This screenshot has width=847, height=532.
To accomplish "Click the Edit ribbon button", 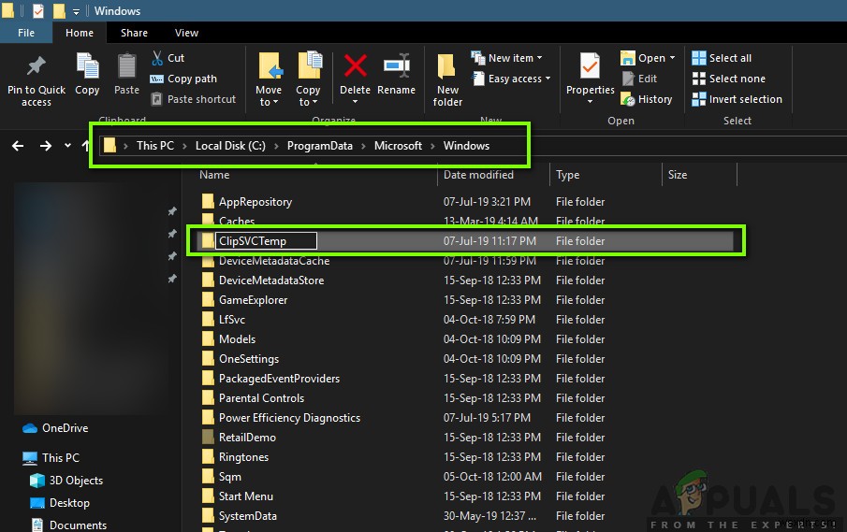I will point(639,79).
